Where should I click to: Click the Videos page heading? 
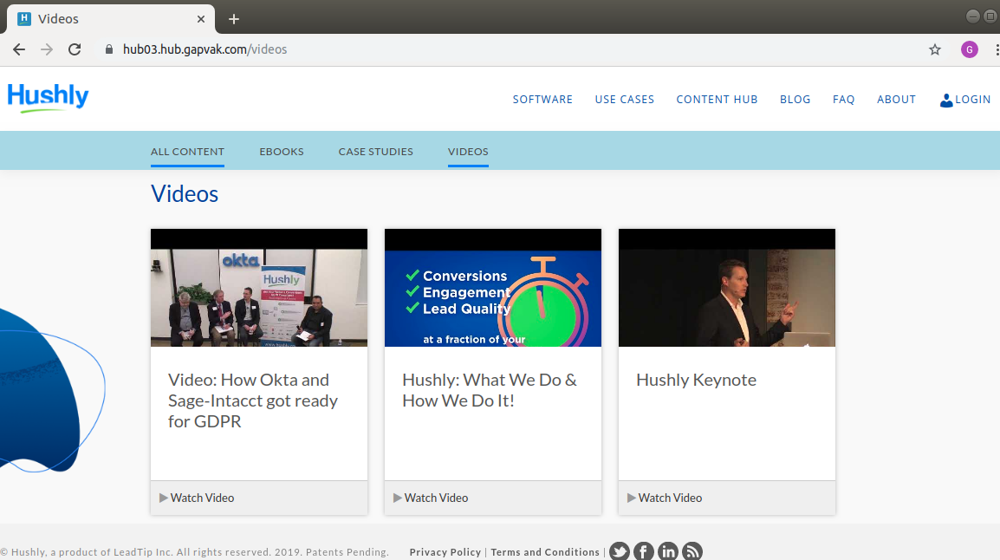(185, 194)
